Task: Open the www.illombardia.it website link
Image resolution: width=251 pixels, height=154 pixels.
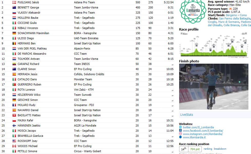Action: click(x=194, y=137)
